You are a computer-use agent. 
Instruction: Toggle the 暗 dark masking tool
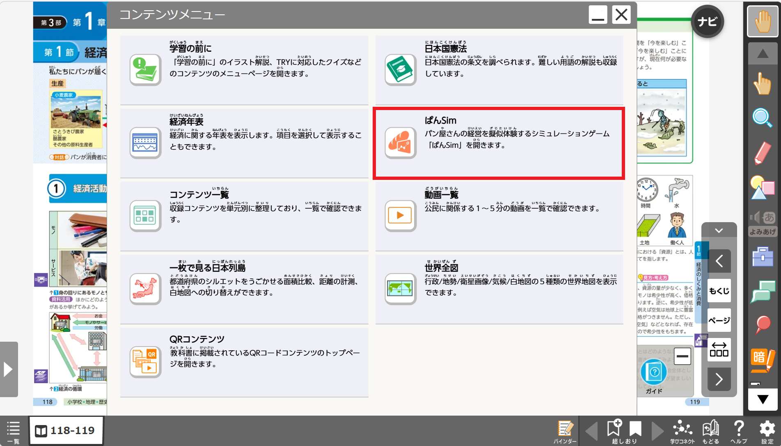coord(762,359)
